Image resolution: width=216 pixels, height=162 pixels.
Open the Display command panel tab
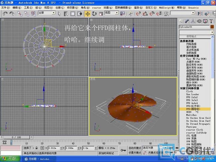[x=205, y=21]
